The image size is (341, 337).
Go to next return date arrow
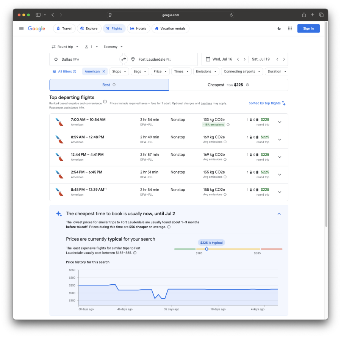(x=284, y=59)
